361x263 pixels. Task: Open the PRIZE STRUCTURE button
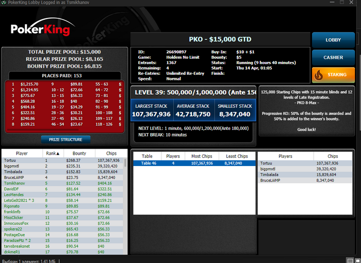[65, 140]
